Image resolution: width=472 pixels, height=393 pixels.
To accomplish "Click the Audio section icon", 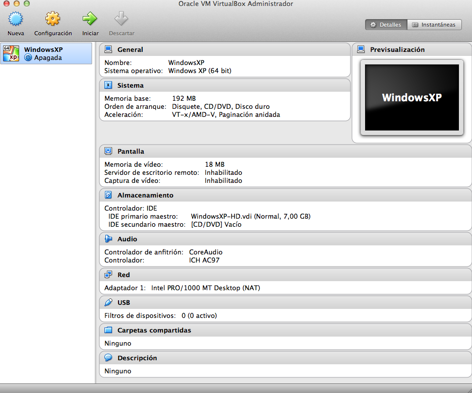I will click(x=108, y=239).
